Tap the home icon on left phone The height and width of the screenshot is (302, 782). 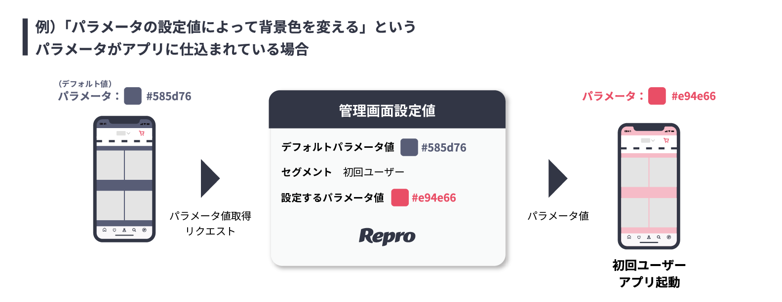tap(104, 230)
